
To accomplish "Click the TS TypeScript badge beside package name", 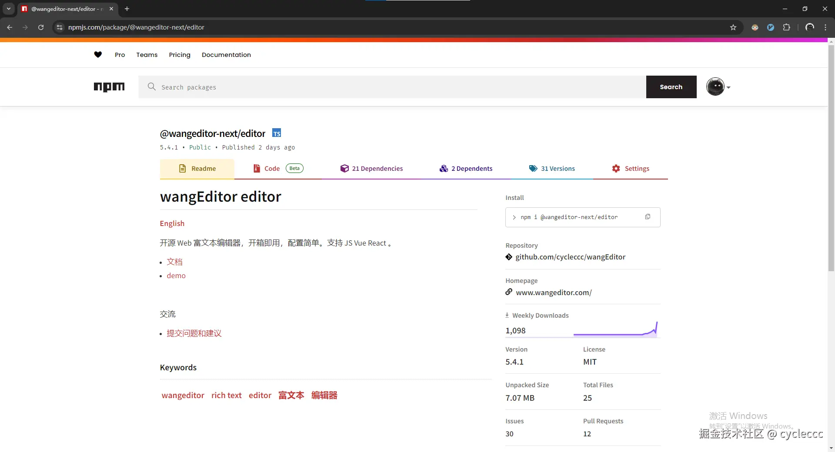I will (277, 133).
